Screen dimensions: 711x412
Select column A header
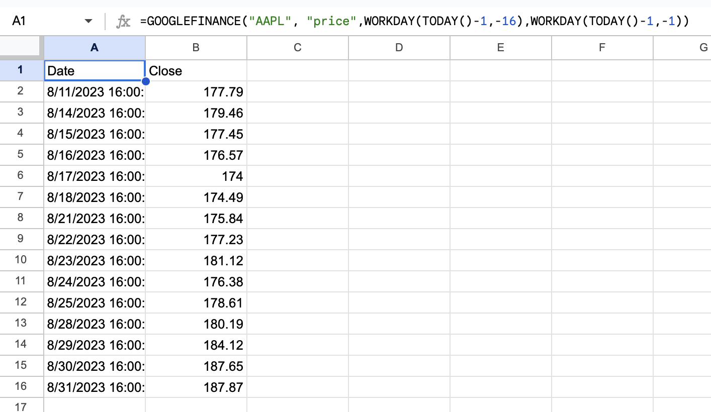[x=95, y=49]
